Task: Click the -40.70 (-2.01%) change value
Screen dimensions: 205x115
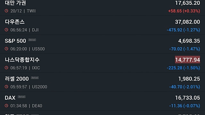Action: tap(184, 87)
